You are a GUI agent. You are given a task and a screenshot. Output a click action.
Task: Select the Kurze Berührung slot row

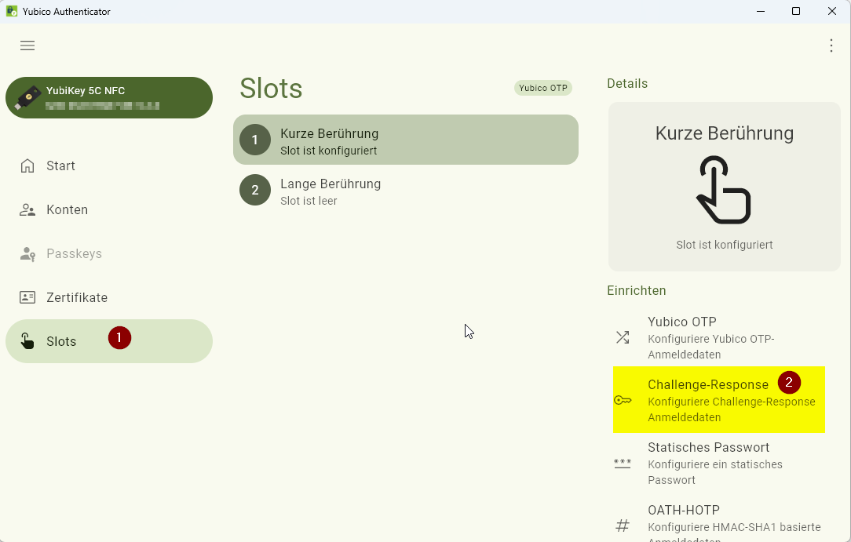[x=406, y=140]
